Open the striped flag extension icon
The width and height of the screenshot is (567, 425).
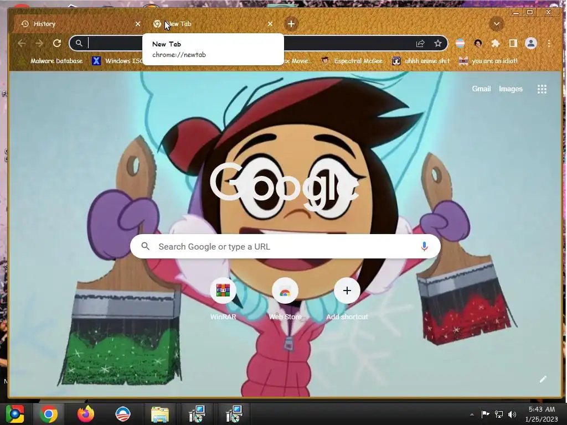click(460, 43)
